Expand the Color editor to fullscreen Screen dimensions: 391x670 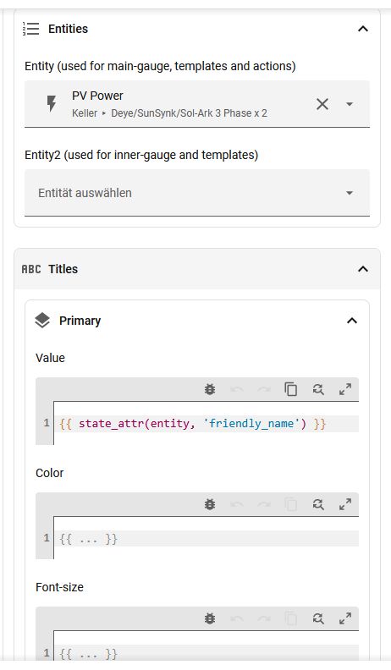click(345, 504)
